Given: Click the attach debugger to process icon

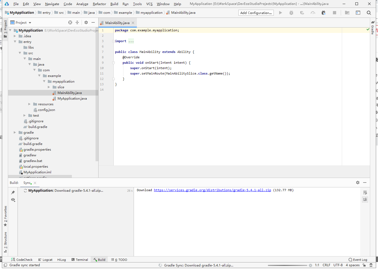Looking at the screenshot, I should (324, 13).
